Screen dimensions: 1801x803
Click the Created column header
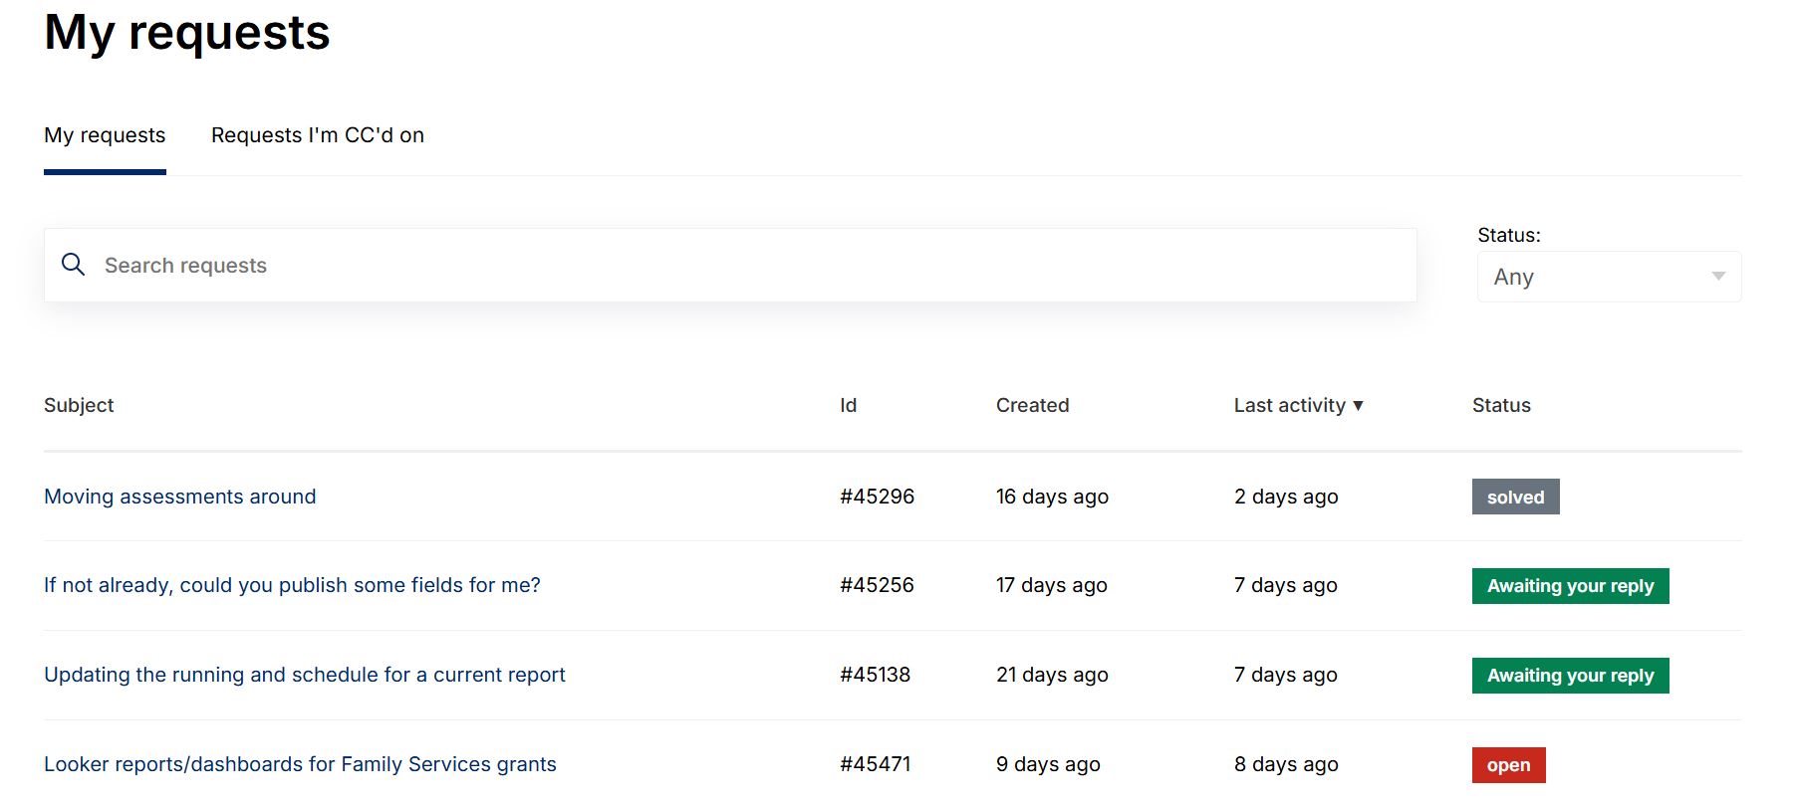1032,406
